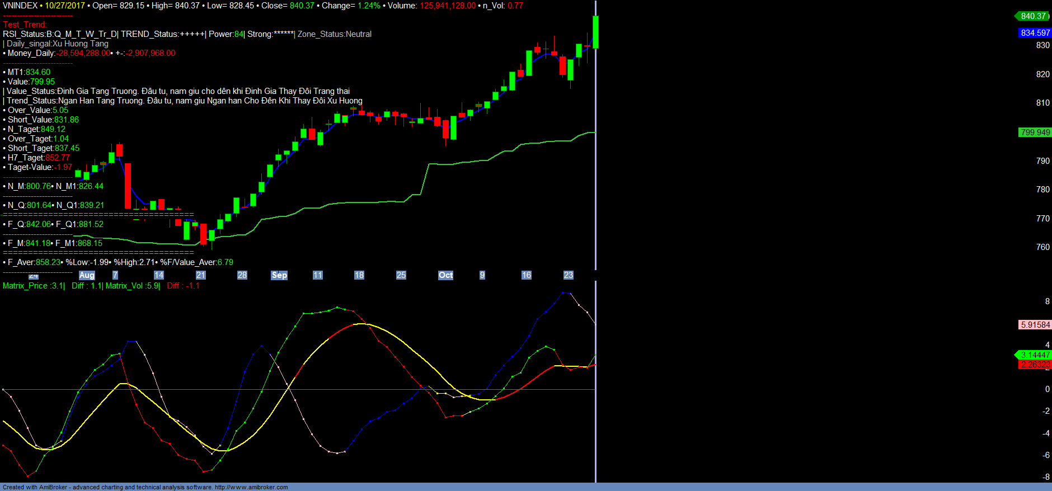Select the blue 834.597 axis value tag
1052x491 pixels.
coord(1035,33)
